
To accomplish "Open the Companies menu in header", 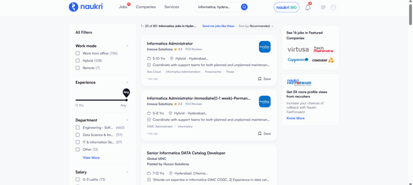I will pos(146,7).
